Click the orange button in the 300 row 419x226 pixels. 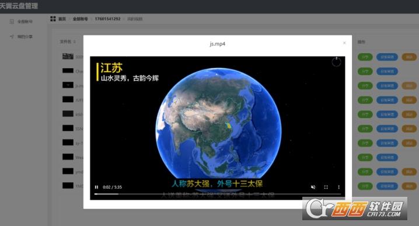(409, 57)
